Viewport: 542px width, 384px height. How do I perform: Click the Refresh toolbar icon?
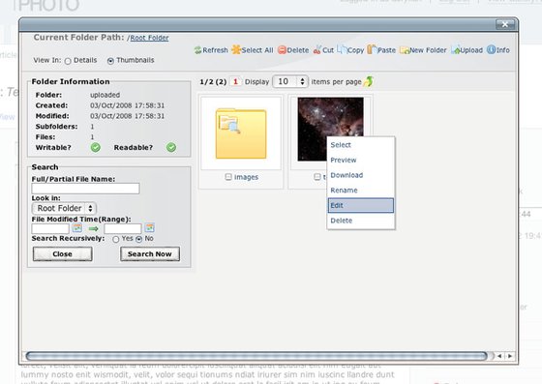(197, 50)
